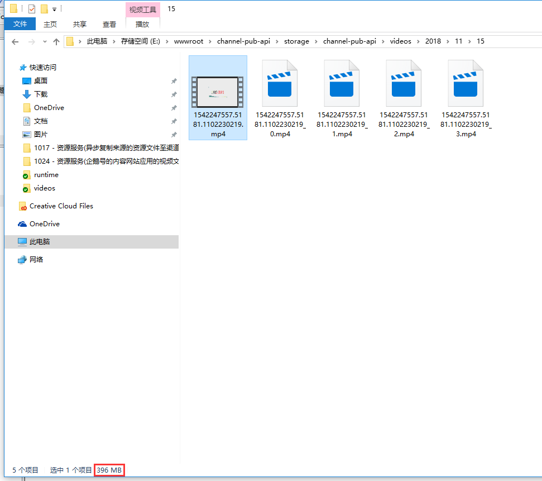
Task: Select video thumbnail 1542247557.5181.1102230219.mp4
Action: click(218, 98)
